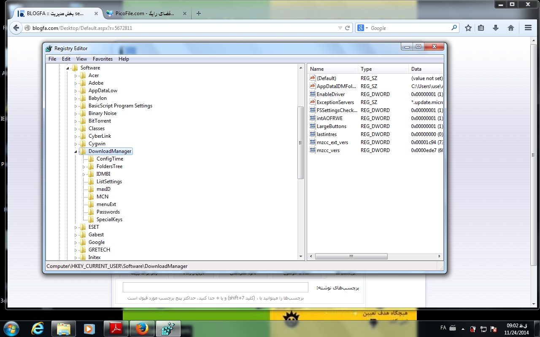The height and width of the screenshot is (337, 540).
Task: Select the Babylon key
Action: tap(97, 98)
